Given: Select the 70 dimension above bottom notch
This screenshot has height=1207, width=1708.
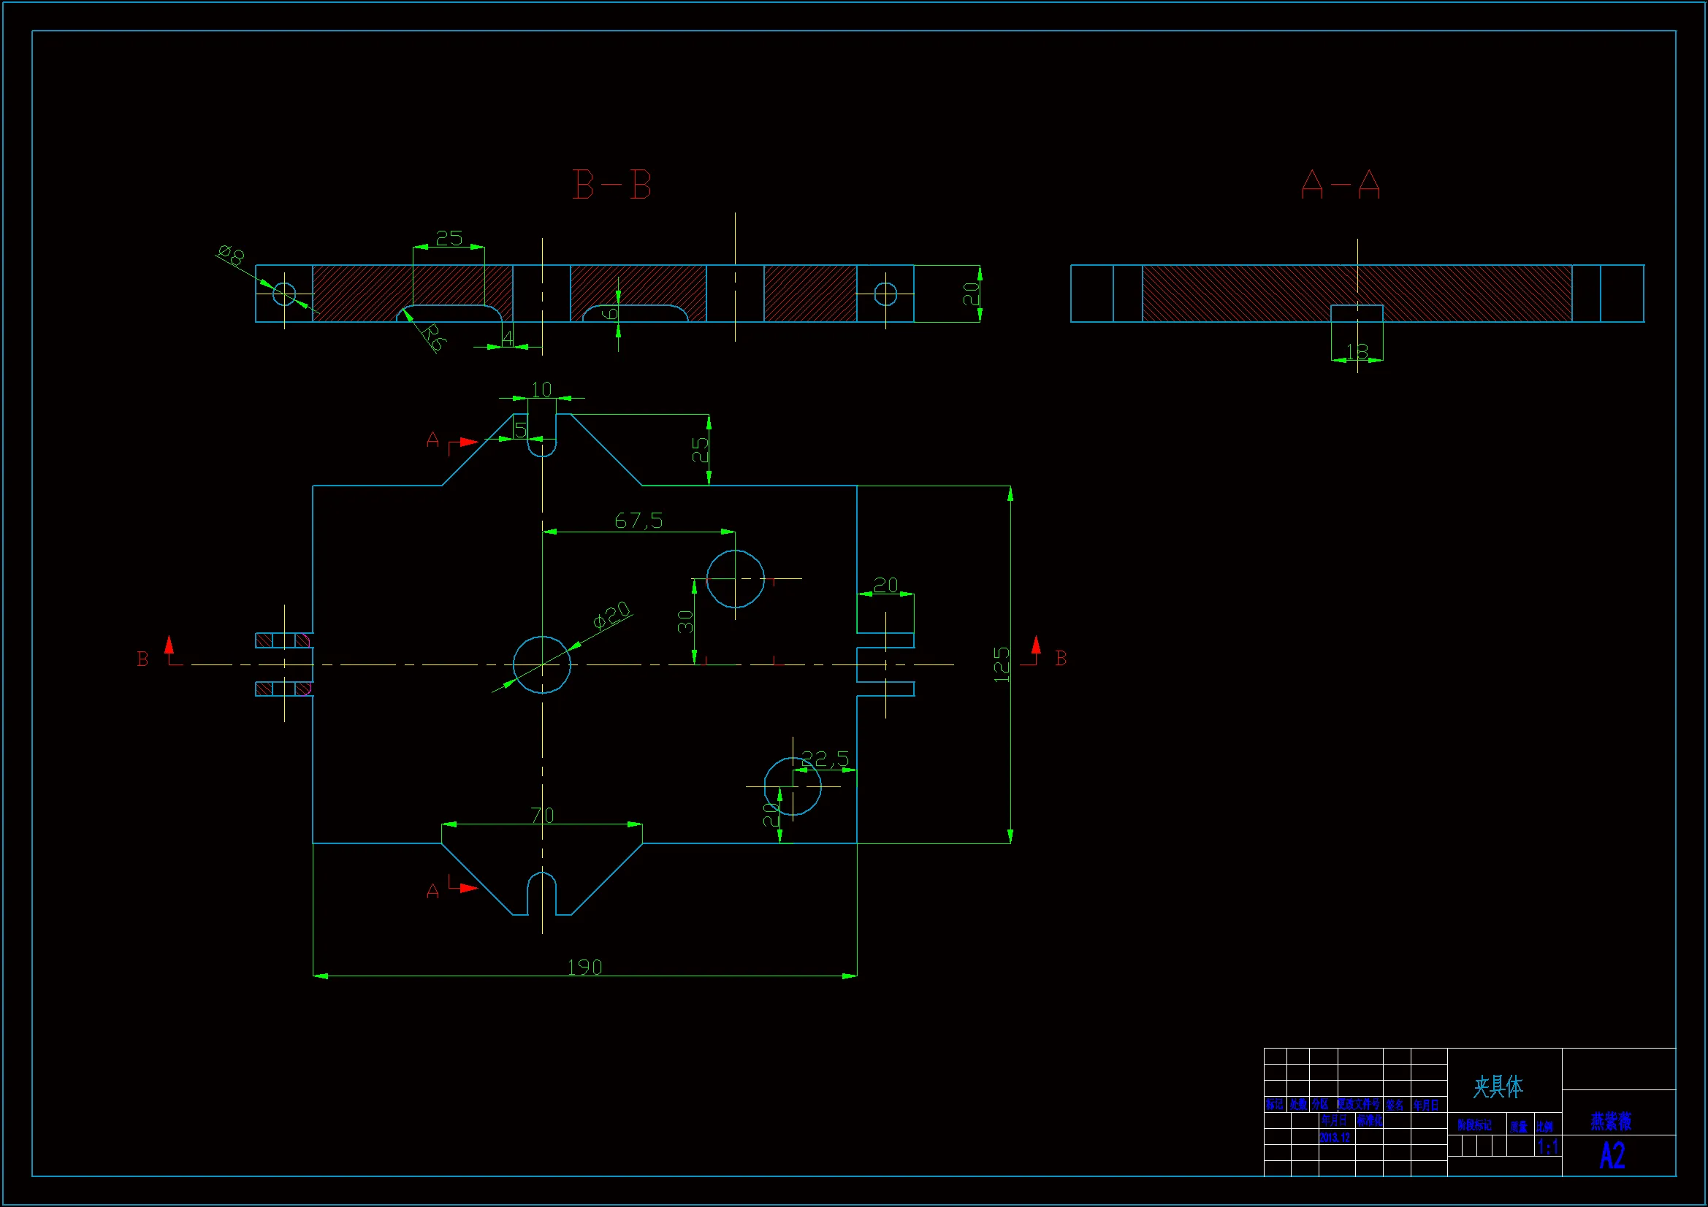Looking at the screenshot, I should [542, 816].
